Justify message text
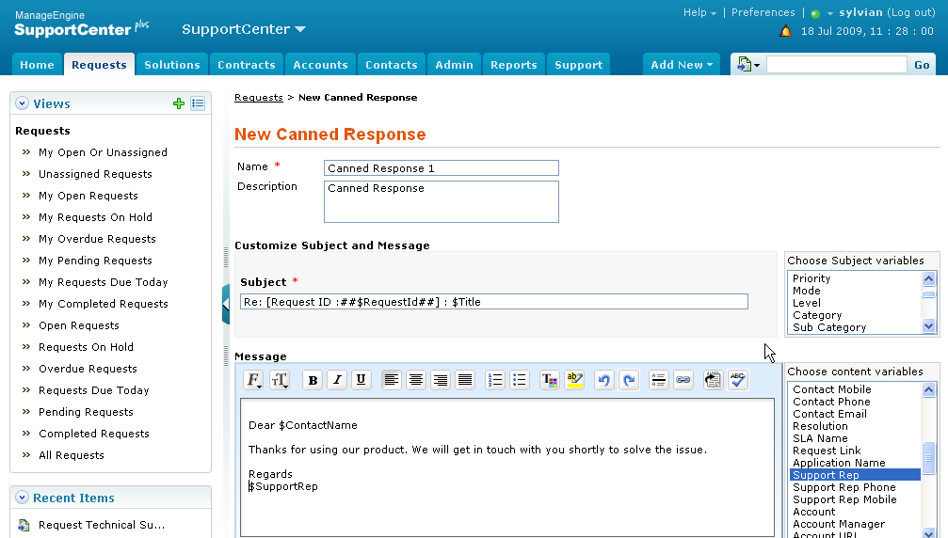 coord(465,380)
